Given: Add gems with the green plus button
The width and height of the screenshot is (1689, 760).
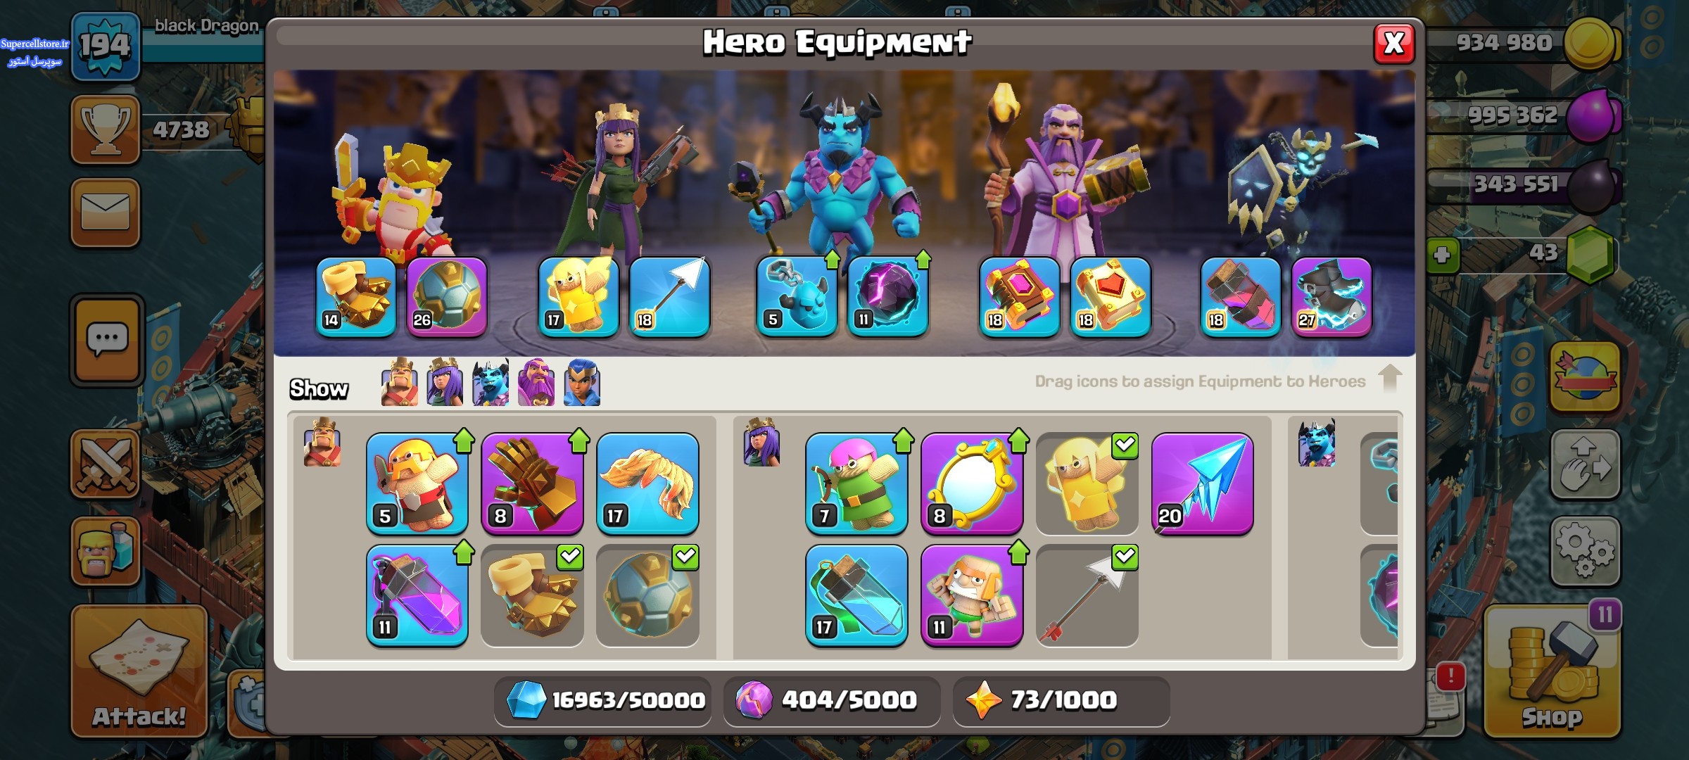Looking at the screenshot, I should 1442,254.
